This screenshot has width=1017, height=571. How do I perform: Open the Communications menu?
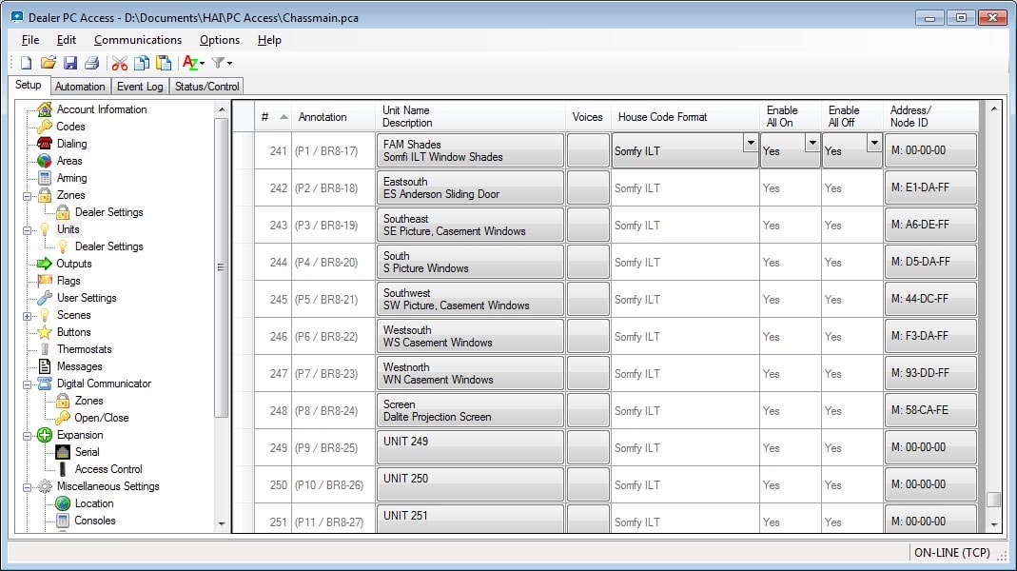point(138,40)
